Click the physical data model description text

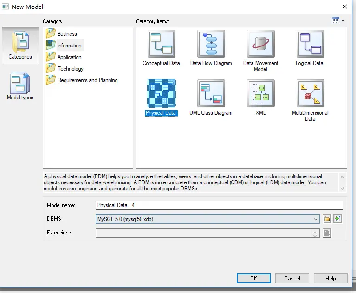185,182
